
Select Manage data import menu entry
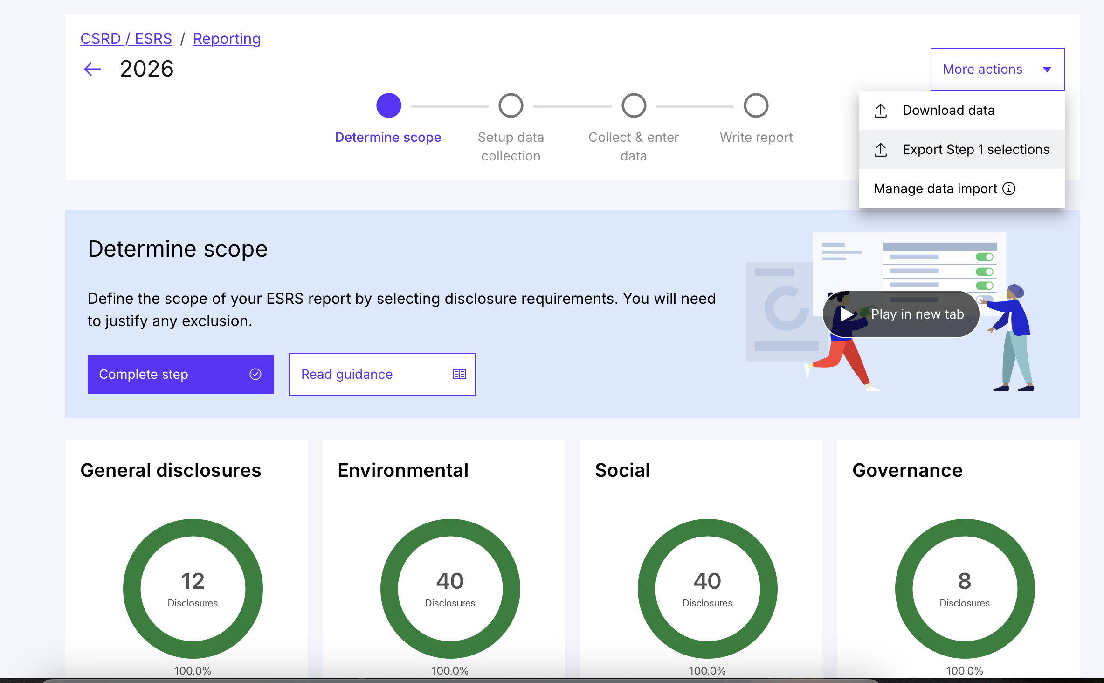click(x=935, y=188)
